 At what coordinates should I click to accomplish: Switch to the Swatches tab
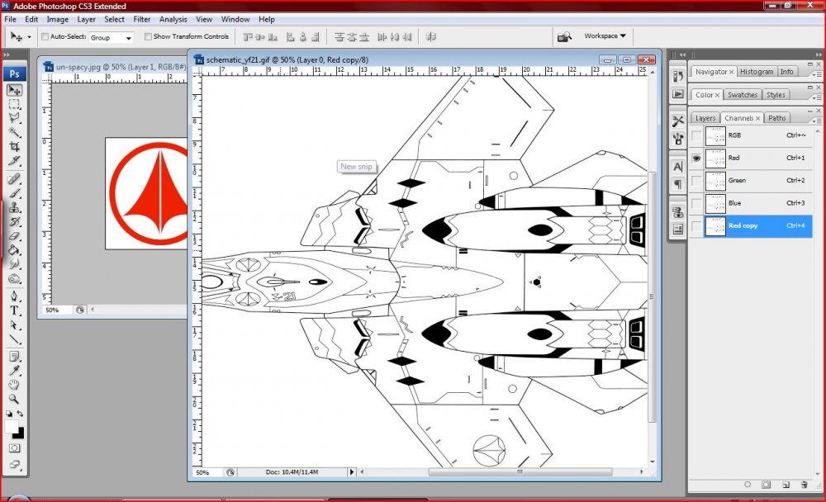click(x=743, y=95)
